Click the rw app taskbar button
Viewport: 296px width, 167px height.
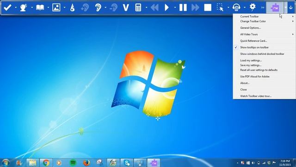[154, 163]
